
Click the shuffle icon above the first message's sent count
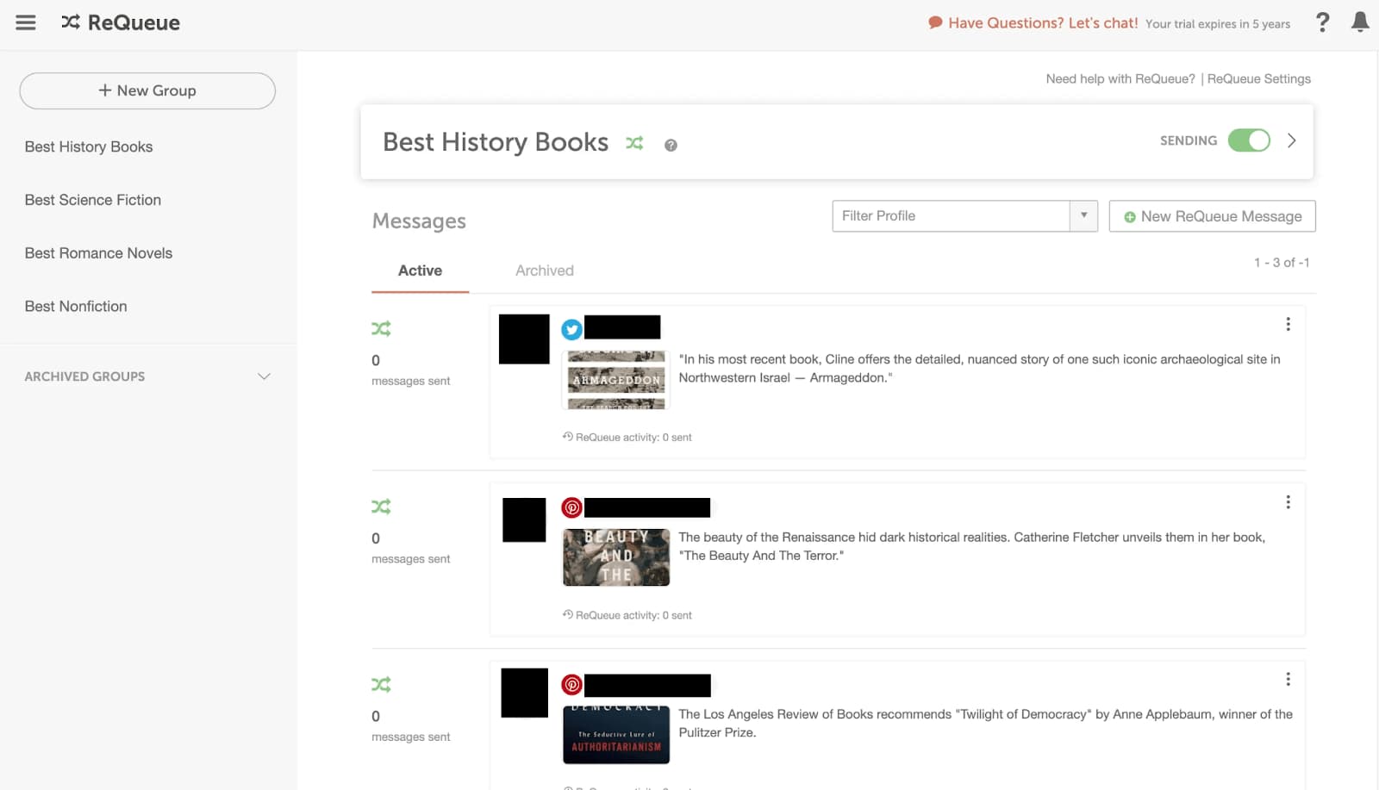point(381,328)
